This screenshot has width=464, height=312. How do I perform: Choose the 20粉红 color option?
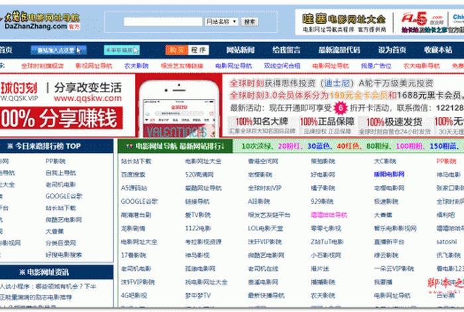[288, 145]
